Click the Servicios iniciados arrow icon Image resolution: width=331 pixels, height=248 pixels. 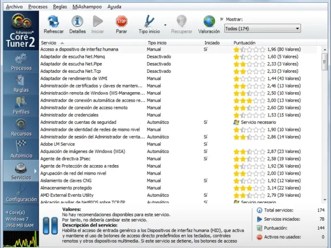tap(259, 219)
